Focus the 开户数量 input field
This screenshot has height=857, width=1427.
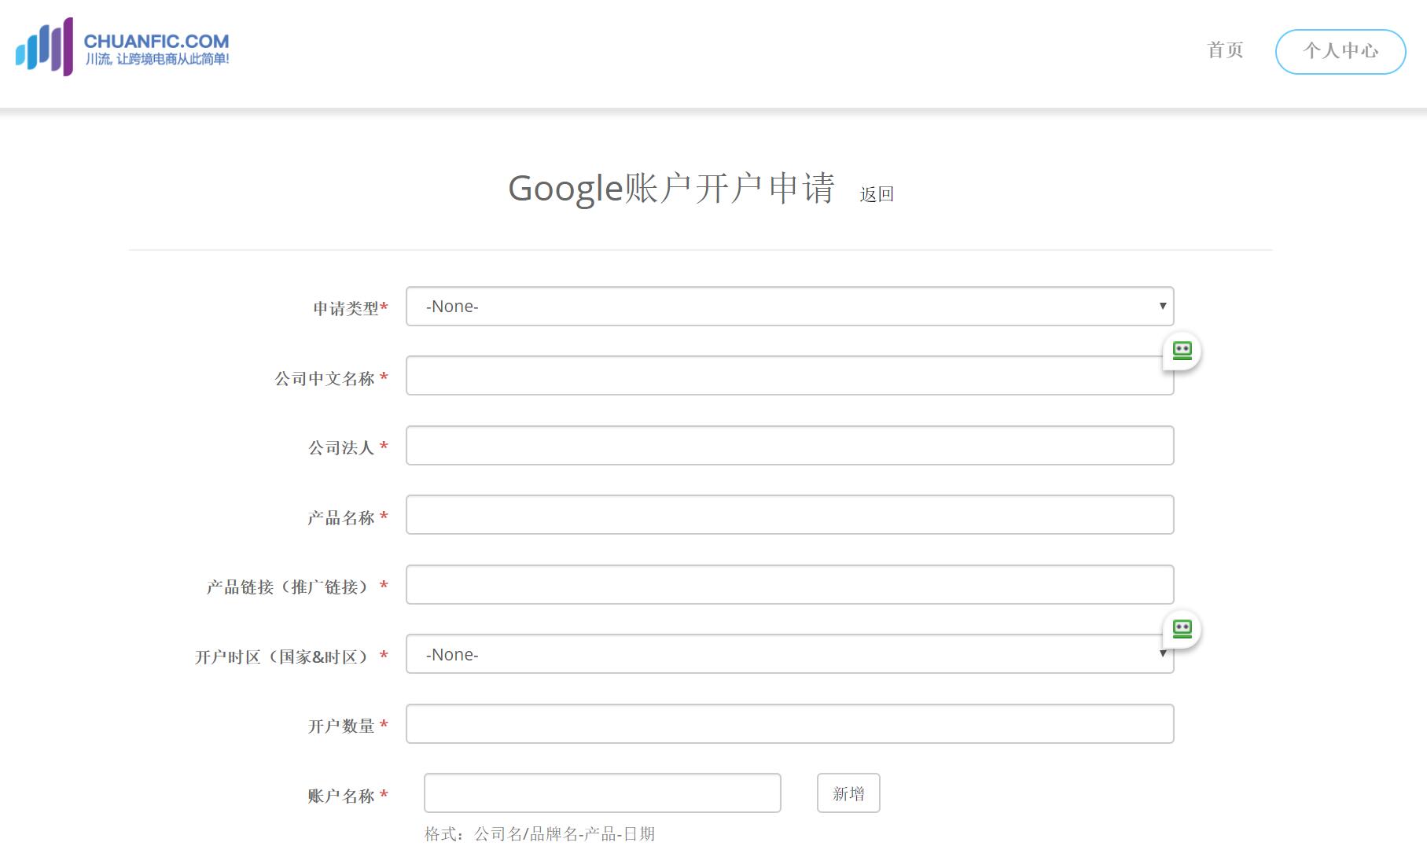click(x=789, y=724)
